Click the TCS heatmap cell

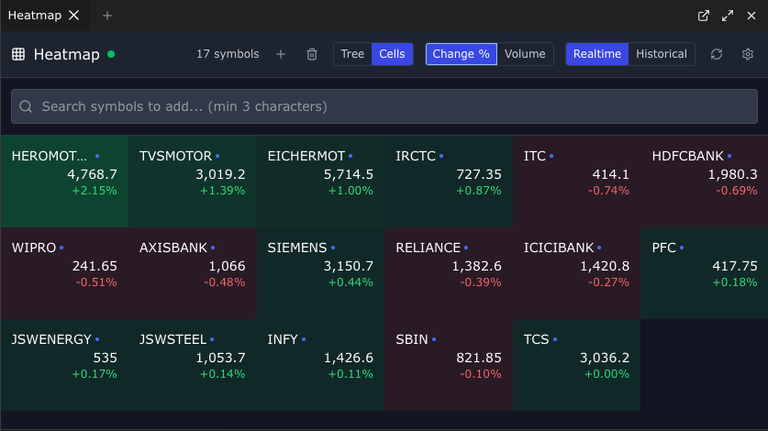click(x=576, y=365)
